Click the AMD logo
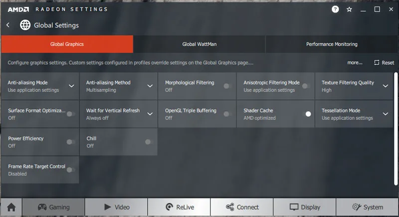The width and height of the screenshot is (399, 217). click(x=18, y=9)
